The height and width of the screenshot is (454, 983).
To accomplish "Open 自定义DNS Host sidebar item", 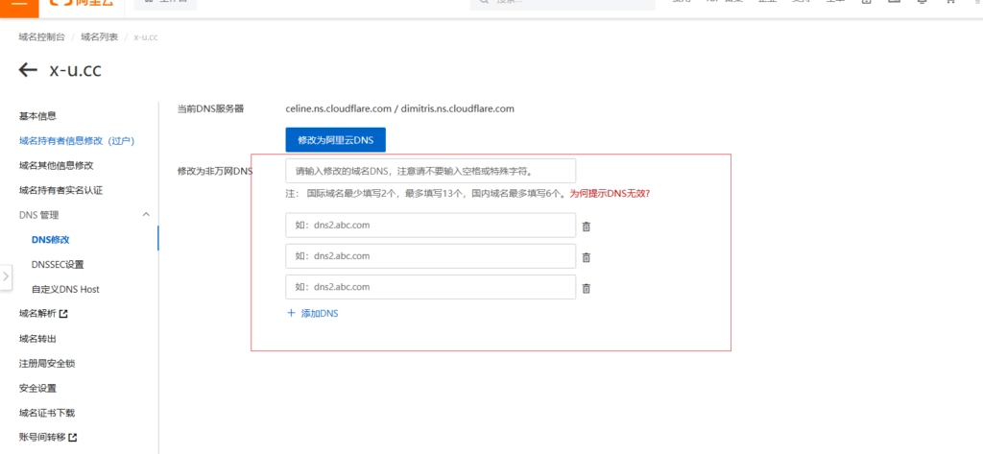I will (x=65, y=289).
